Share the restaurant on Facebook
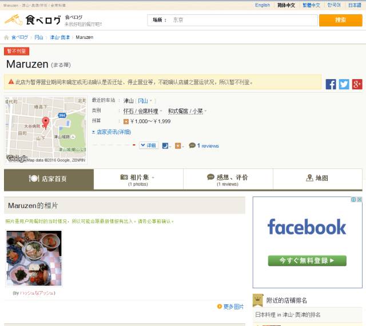This screenshot has width=366, height=326. coord(331,84)
